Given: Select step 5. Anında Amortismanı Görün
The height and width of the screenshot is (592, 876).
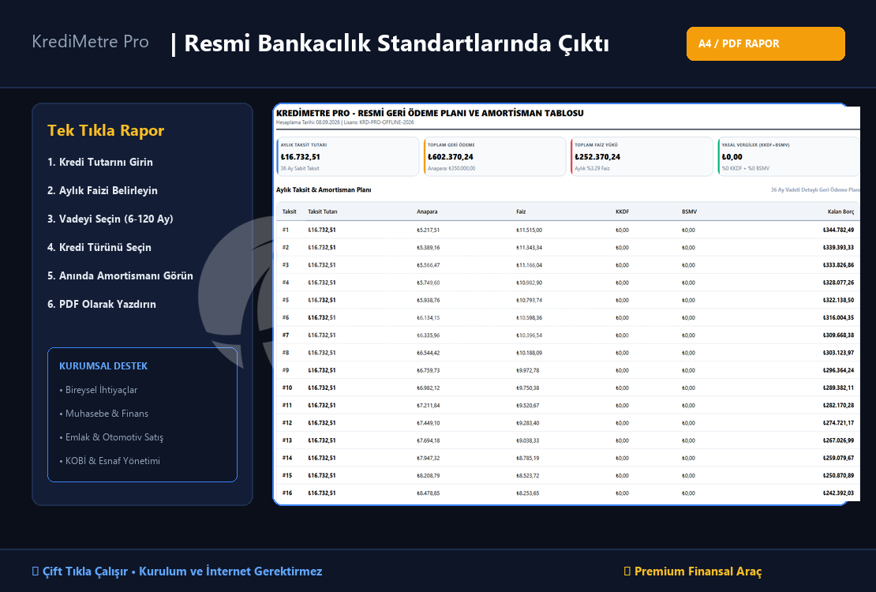Looking at the screenshot, I should click(120, 275).
